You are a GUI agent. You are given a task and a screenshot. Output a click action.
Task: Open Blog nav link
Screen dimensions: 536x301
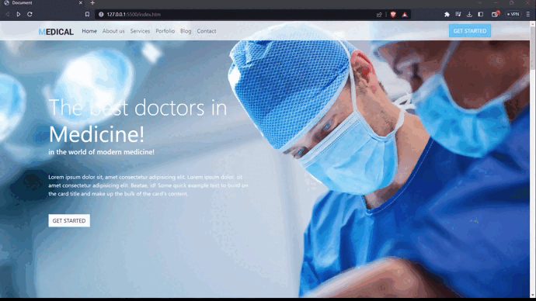tap(186, 31)
